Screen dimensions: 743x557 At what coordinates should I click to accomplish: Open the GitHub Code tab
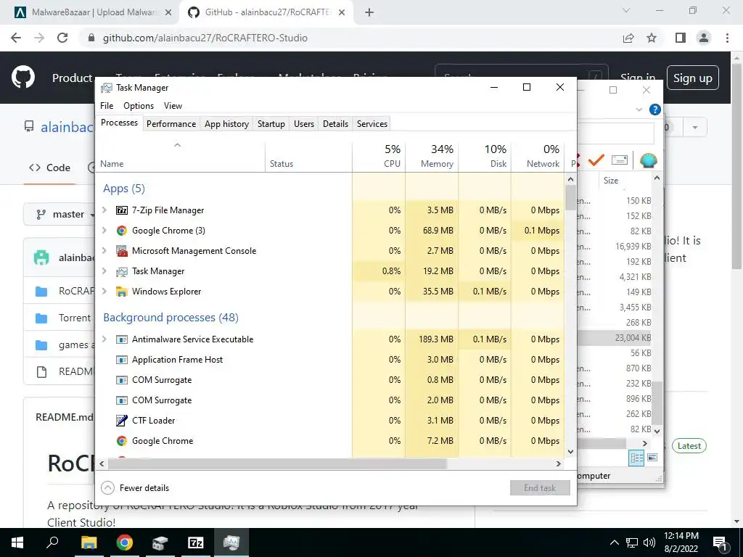coord(50,168)
